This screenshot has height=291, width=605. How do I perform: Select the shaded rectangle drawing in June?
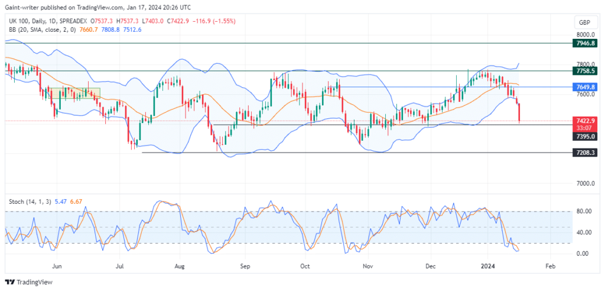coord(74,93)
